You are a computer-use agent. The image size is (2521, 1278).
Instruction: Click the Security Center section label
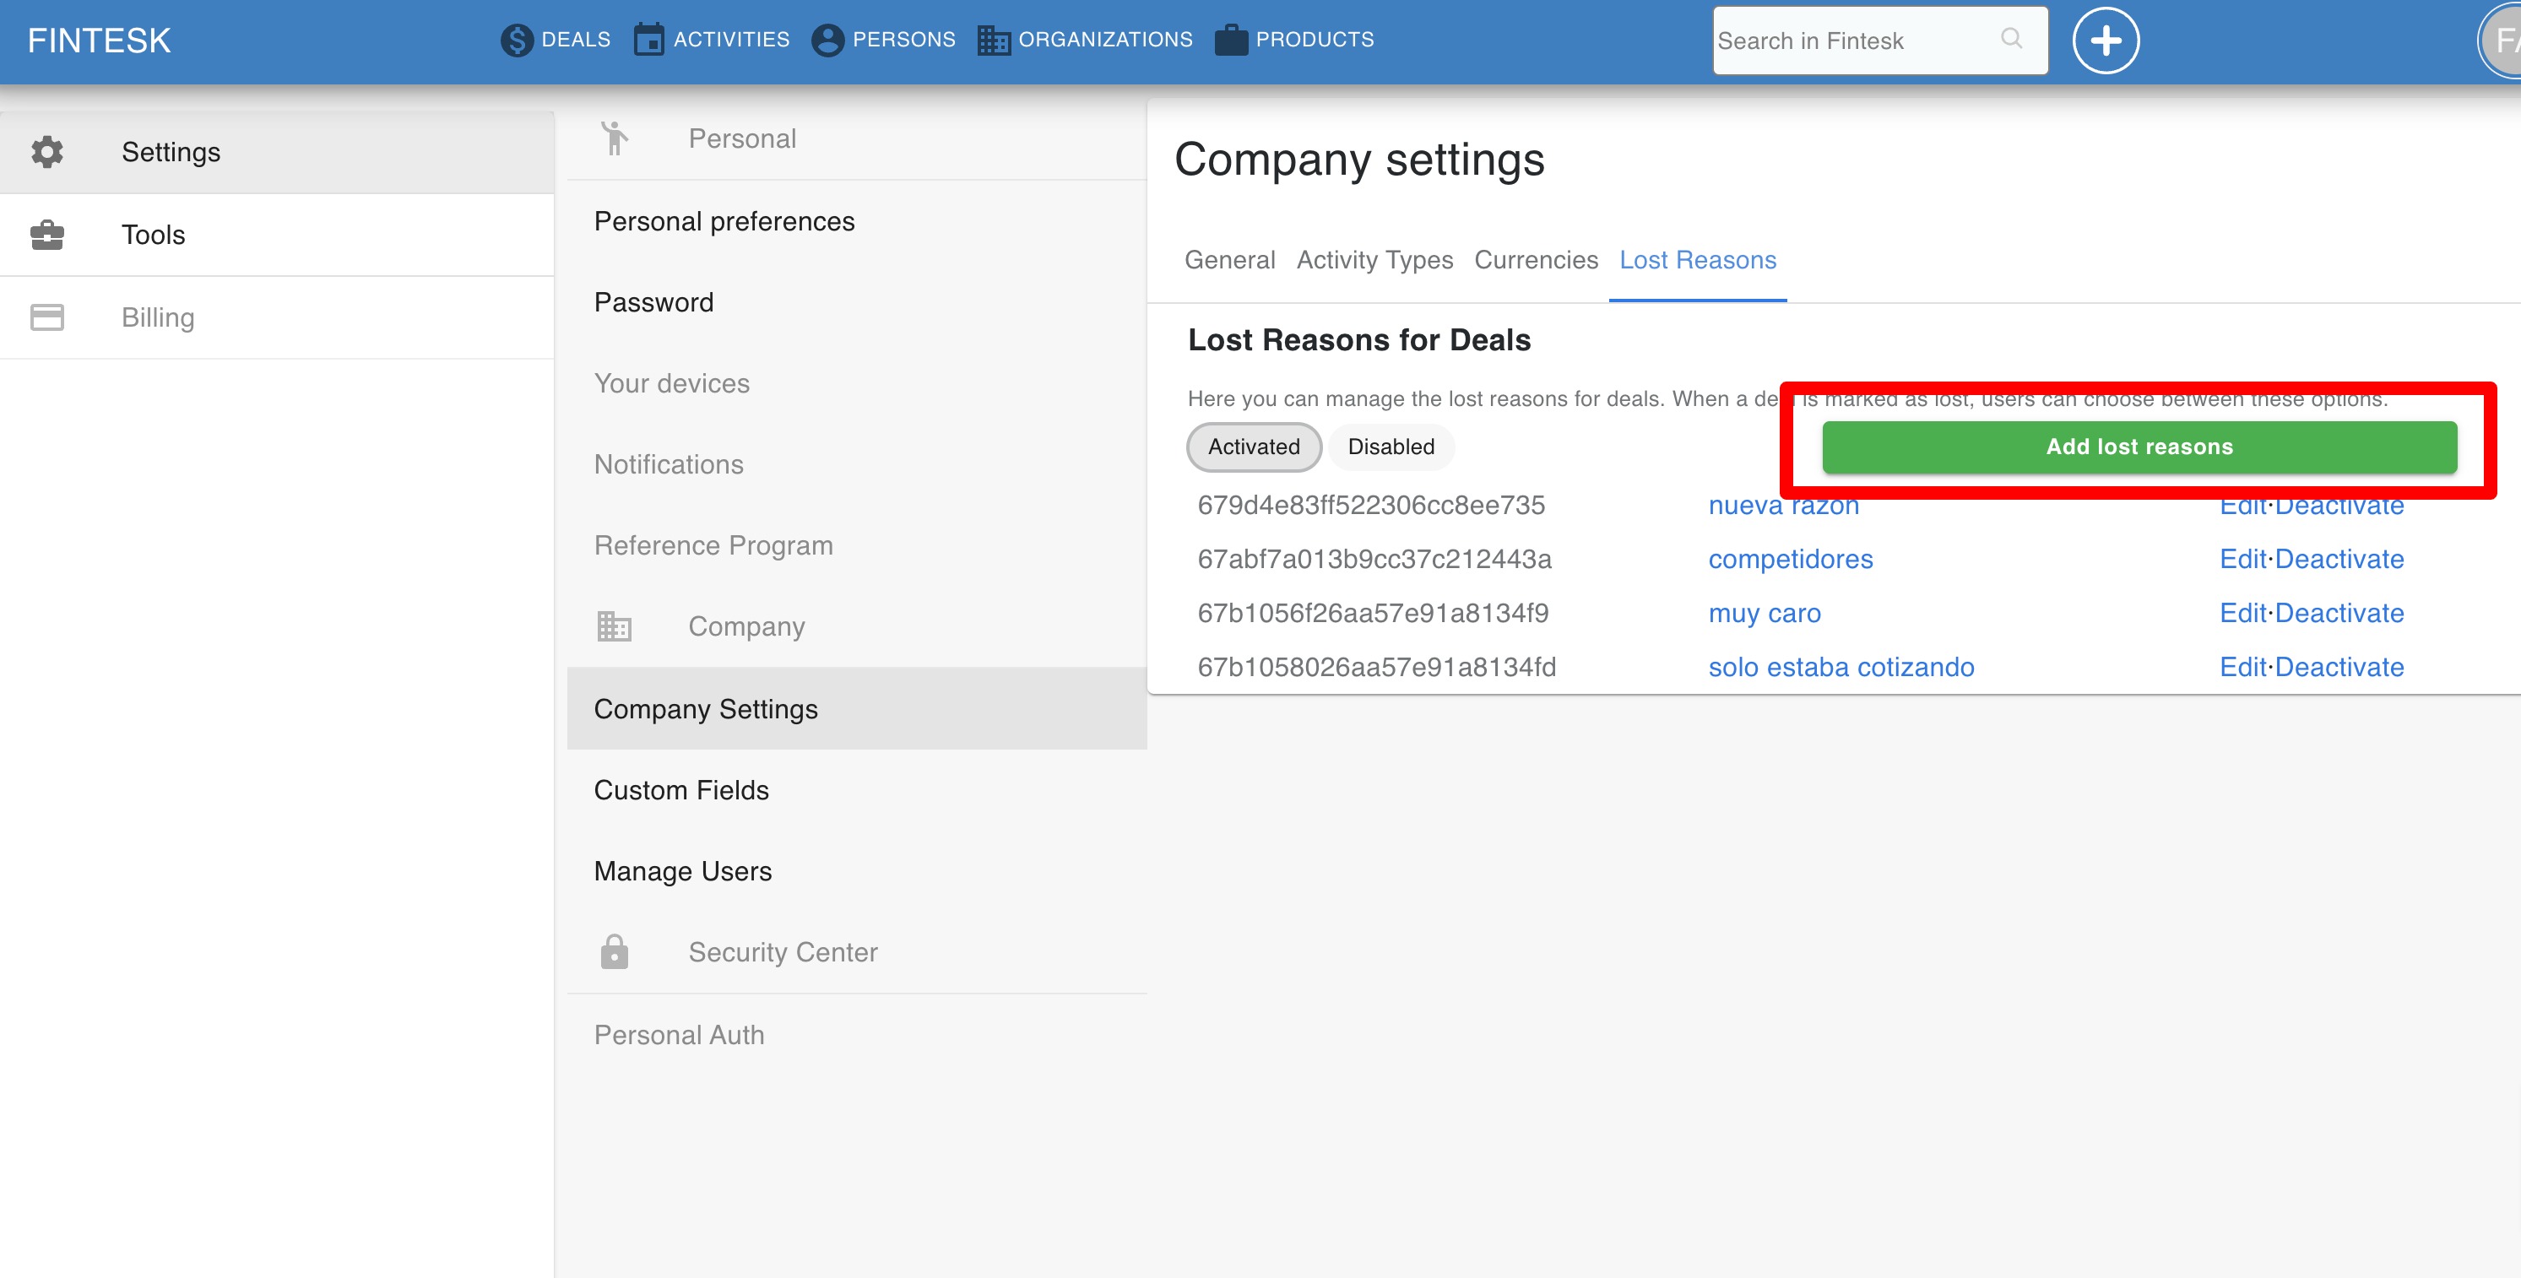[x=782, y=951]
